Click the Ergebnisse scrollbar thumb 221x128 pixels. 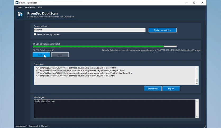pos(197,80)
